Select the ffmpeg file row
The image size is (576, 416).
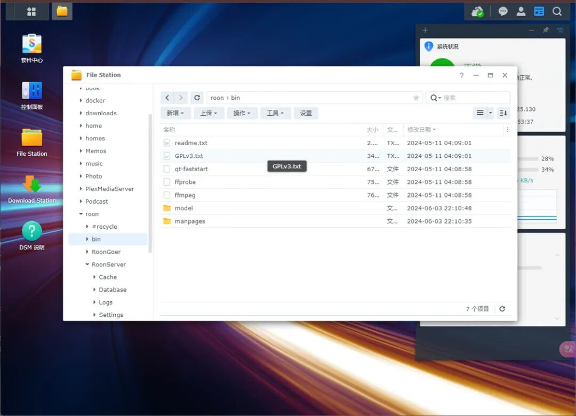coord(336,195)
